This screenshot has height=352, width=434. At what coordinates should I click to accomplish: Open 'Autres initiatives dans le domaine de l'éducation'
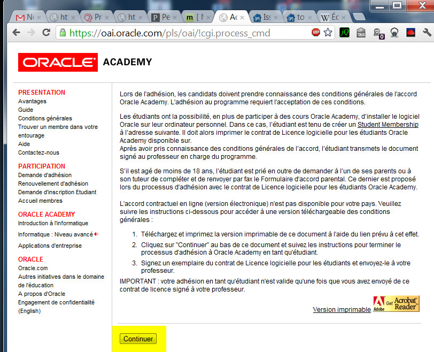point(61,281)
